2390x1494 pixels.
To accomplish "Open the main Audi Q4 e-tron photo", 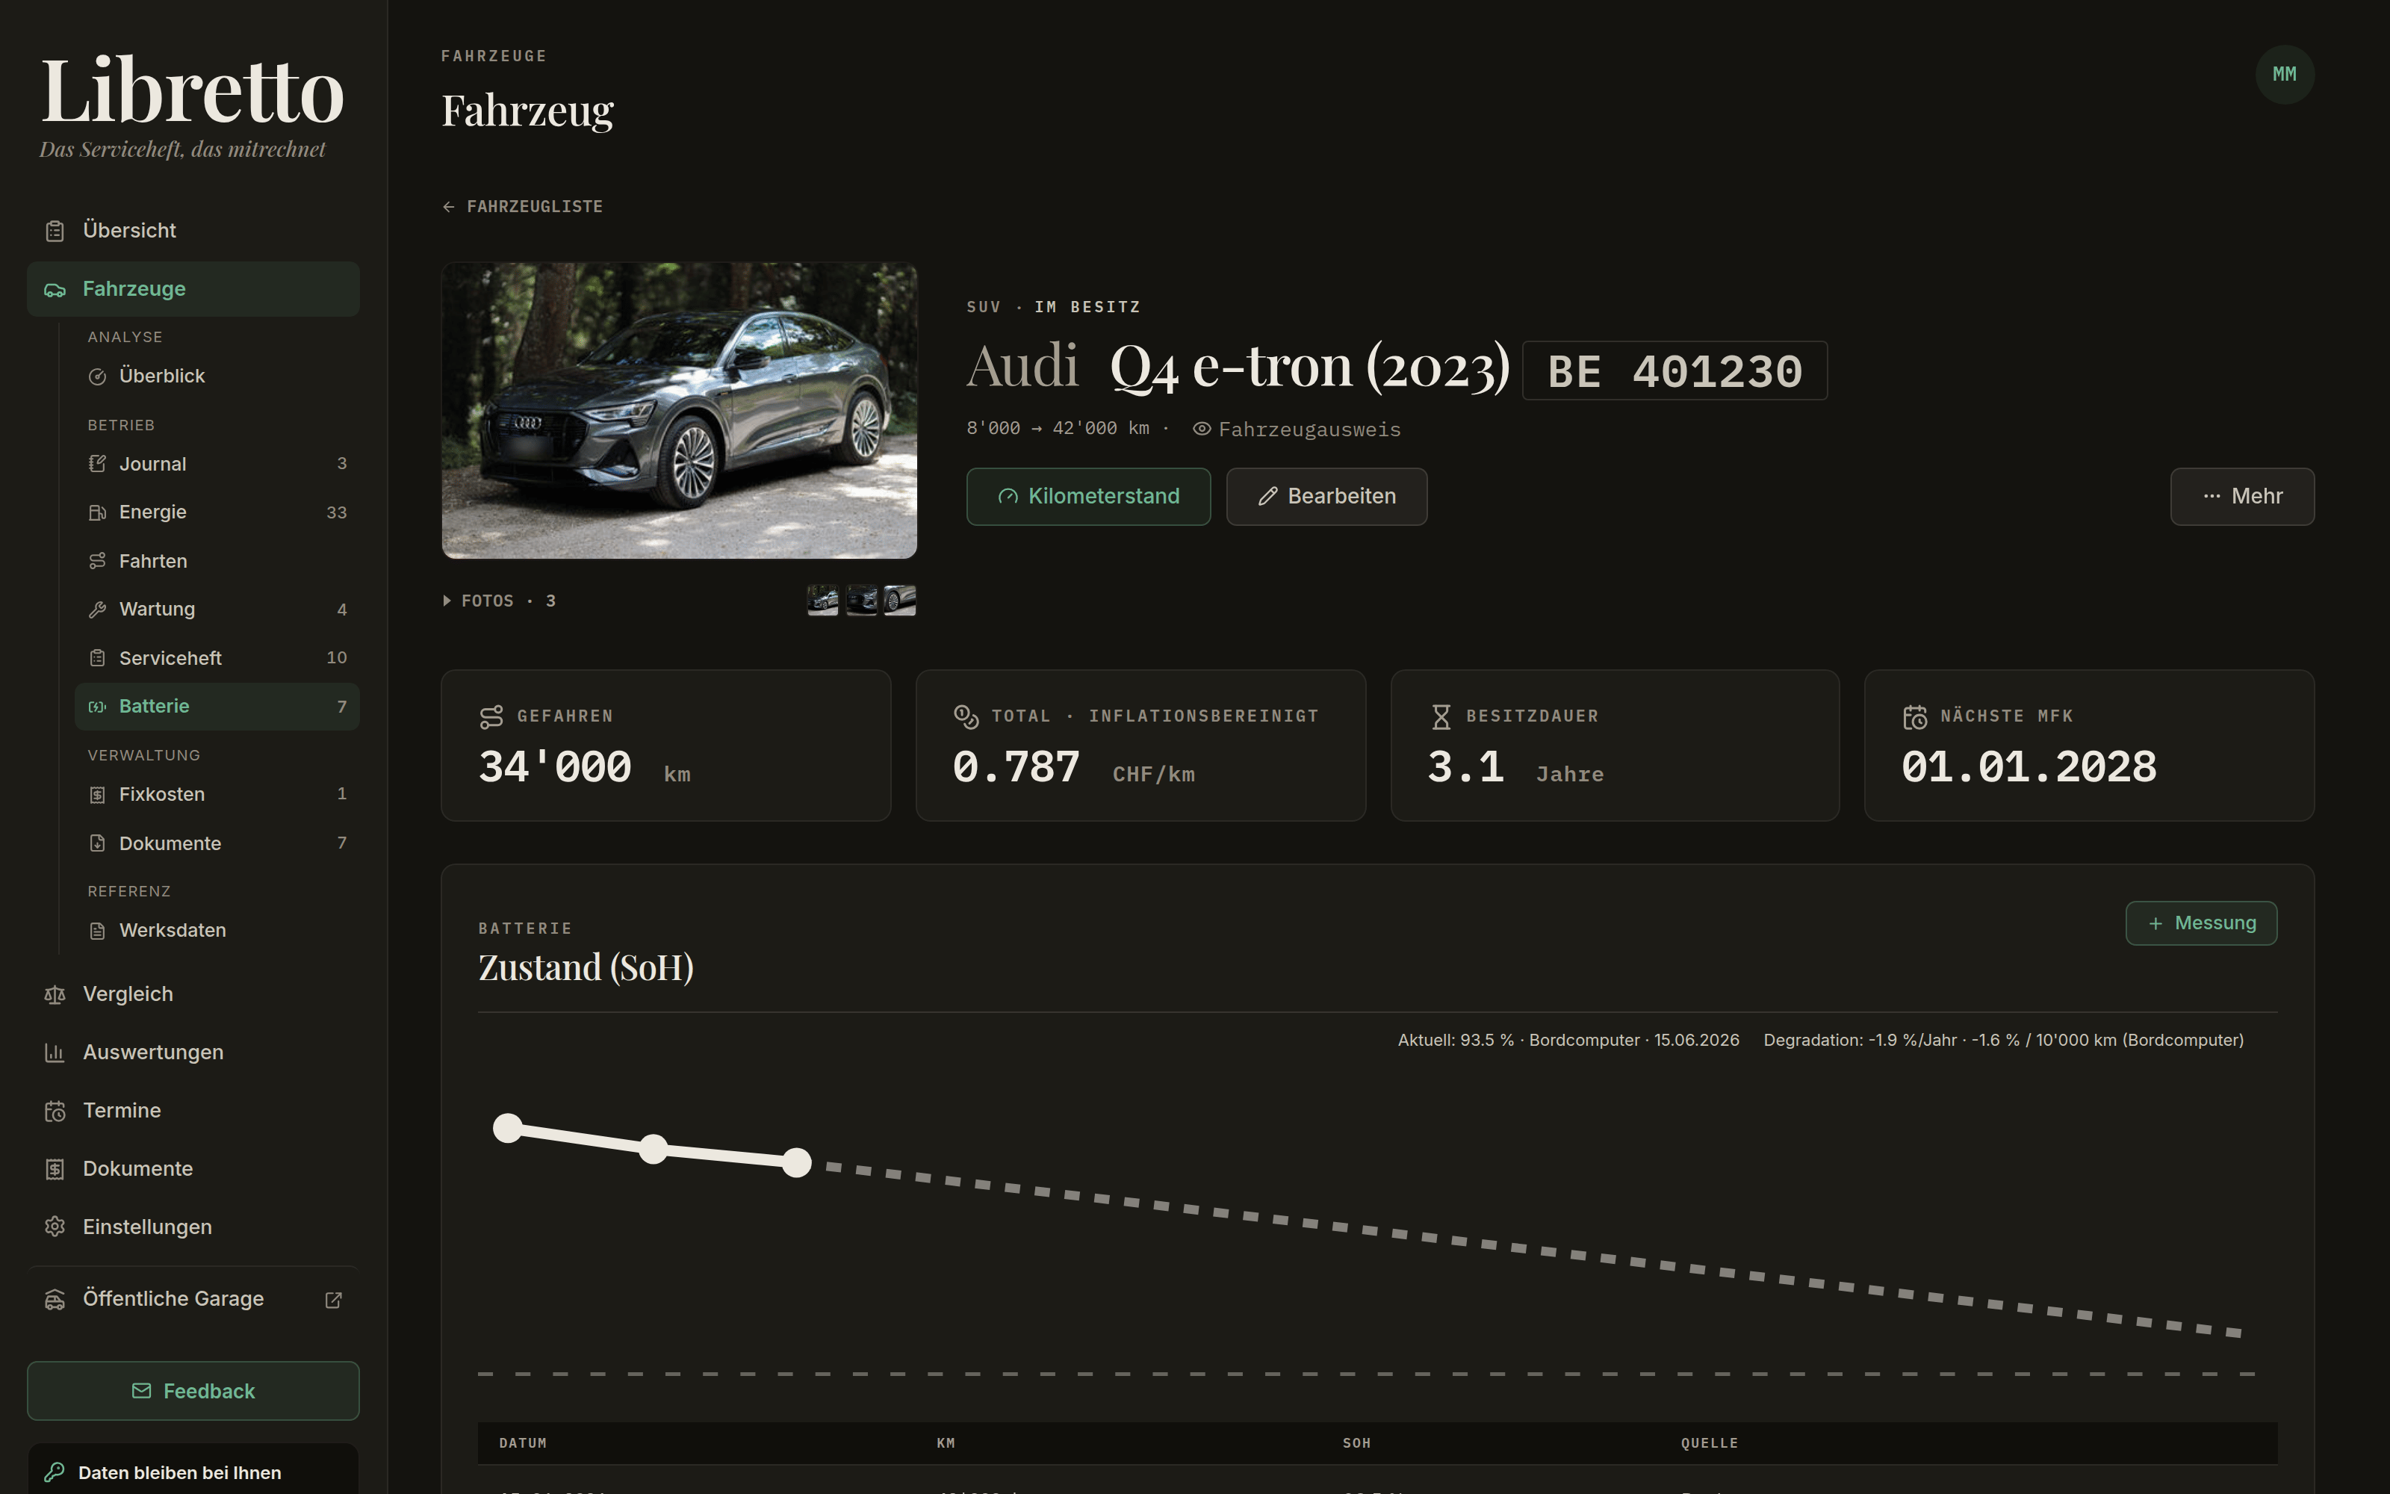I will click(x=680, y=410).
